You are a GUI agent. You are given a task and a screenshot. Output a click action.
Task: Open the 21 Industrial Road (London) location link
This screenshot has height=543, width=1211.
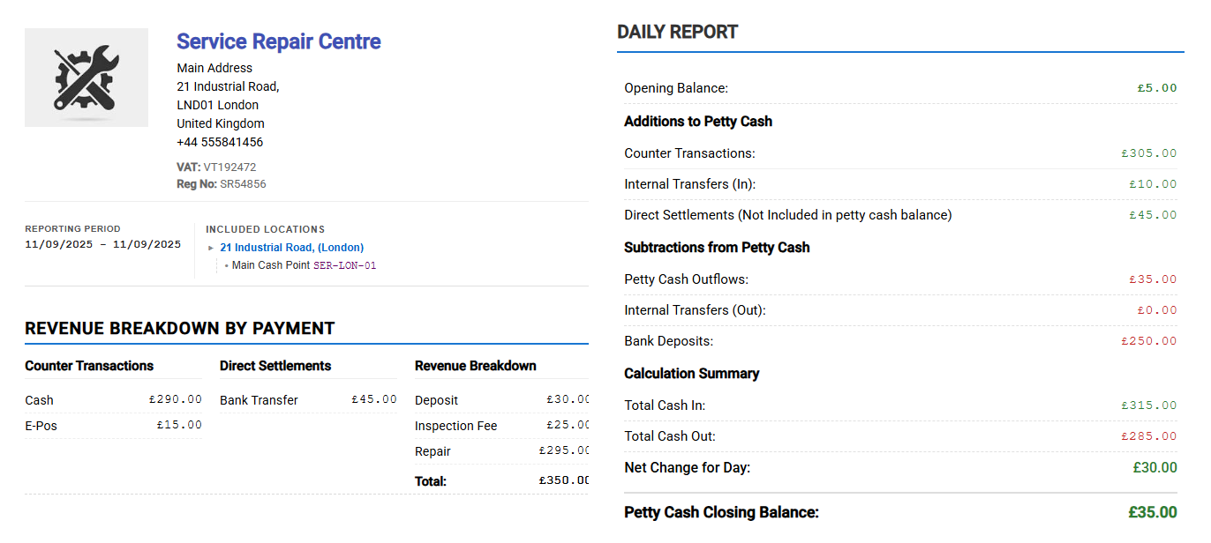click(x=291, y=247)
